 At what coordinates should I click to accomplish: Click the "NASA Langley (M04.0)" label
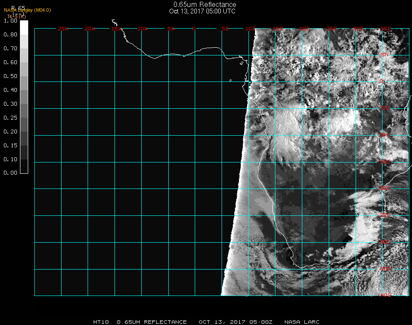click(x=27, y=10)
